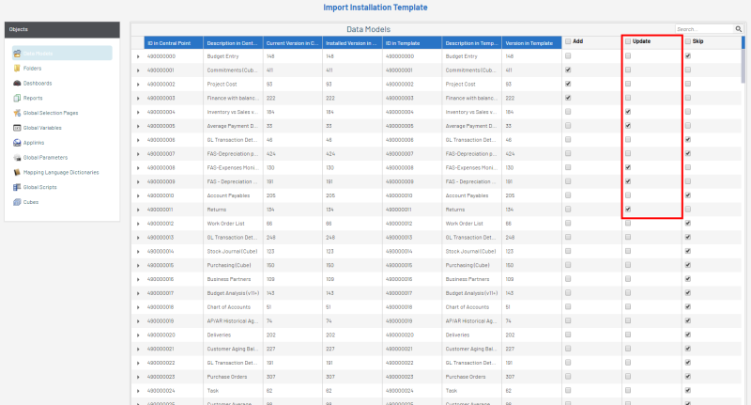Open Global Selection Pages icon

click(17, 113)
